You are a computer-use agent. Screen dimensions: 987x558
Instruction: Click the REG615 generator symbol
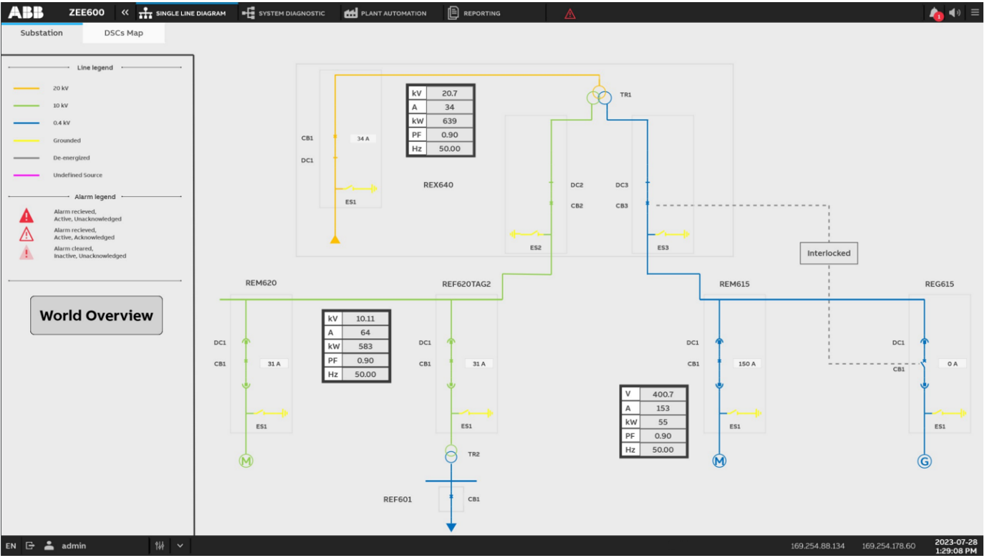click(924, 461)
